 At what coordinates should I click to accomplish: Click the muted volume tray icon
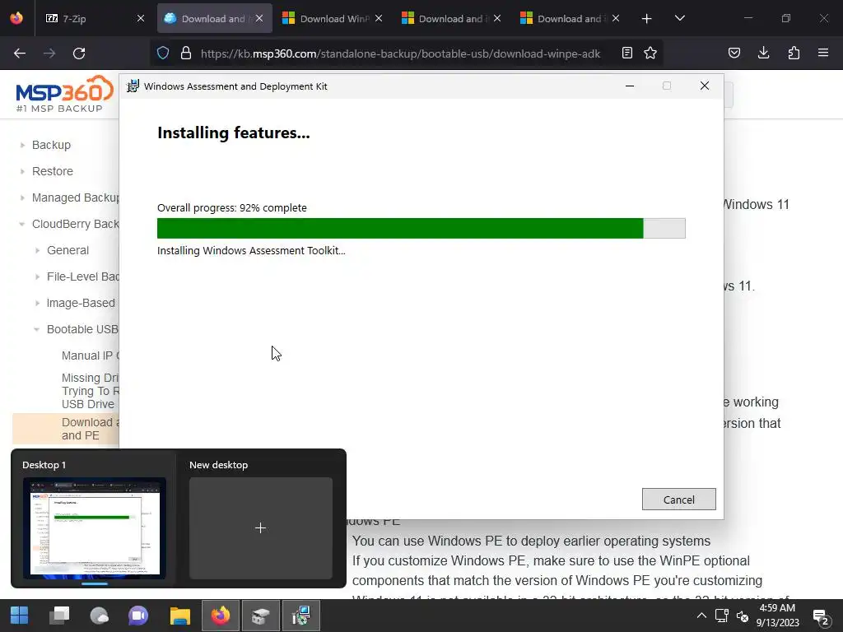(x=743, y=616)
